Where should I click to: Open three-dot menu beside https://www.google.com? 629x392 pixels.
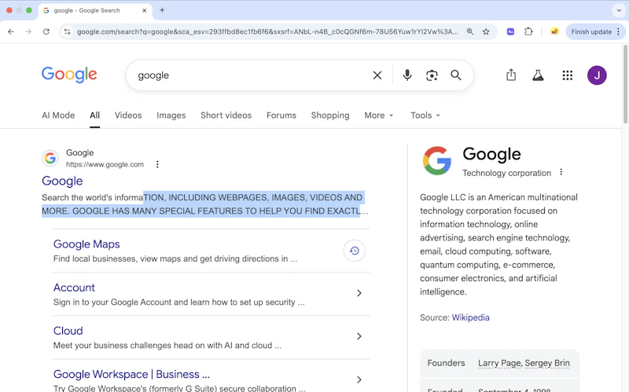coord(157,164)
